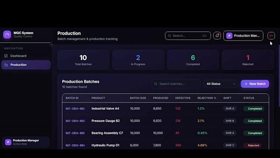Image resolution: width=280 pixels, height=158 pixels.
Task: Create a New Batch
Action: pos(255,84)
